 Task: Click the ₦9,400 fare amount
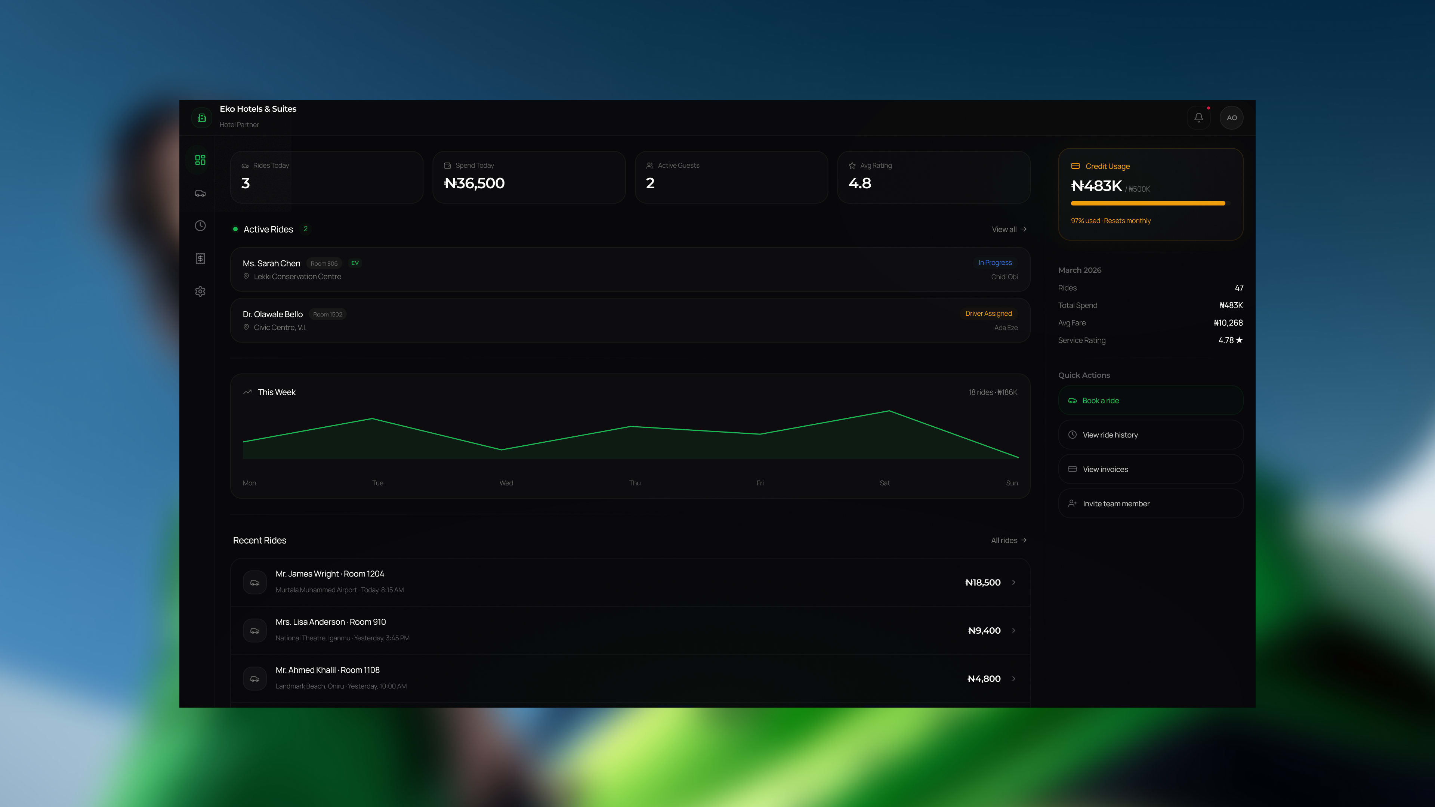pyautogui.click(x=984, y=630)
